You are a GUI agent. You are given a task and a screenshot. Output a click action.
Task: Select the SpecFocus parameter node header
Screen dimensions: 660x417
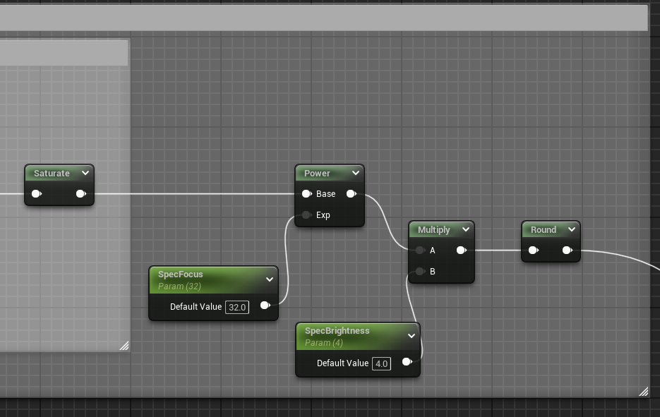coord(214,280)
